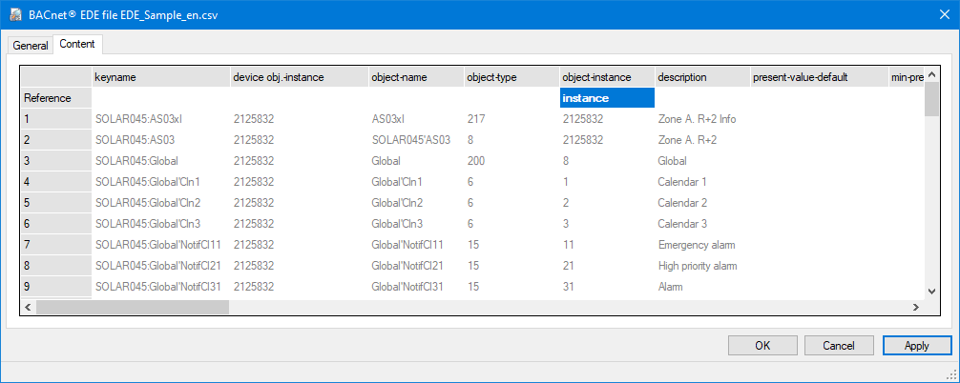
Task: Click the horizontal scrollbar thumb
Action: pyautogui.click(x=132, y=308)
